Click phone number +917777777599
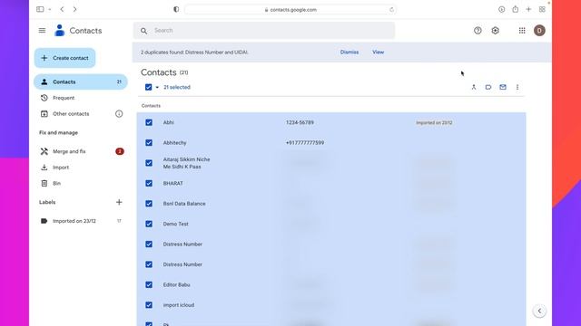Image resolution: width=581 pixels, height=326 pixels. point(305,143)
